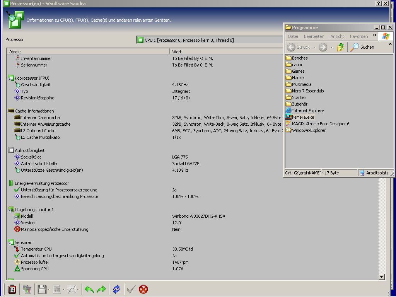This screenshot has width=396, height=297.
Task: Select the Nero 7 Essentials folder
Action: (x=305, y=90)
